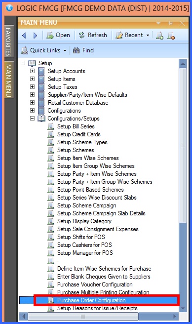Click the horizontal scrollbar right arrow
Viewport: 192px width, 324px height.
click(175, 316)
